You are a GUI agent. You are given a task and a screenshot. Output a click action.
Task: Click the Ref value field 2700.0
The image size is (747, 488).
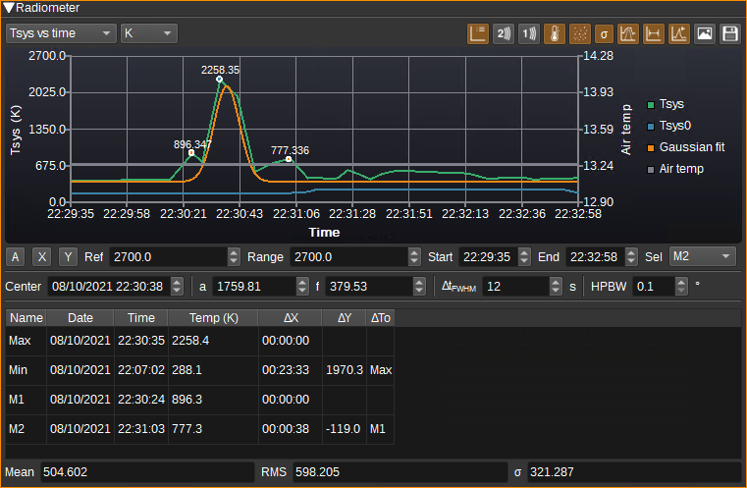(x=169, y=257)
